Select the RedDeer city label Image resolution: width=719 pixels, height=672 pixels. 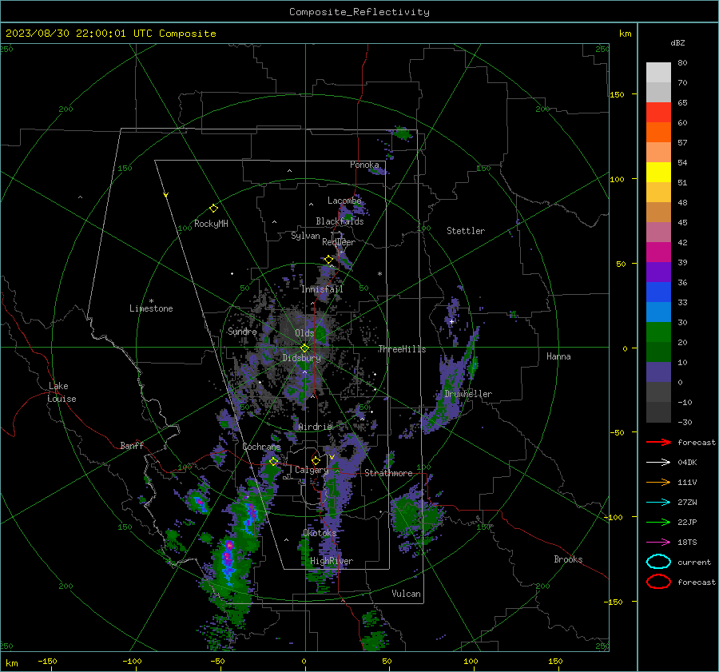(339, 242)
